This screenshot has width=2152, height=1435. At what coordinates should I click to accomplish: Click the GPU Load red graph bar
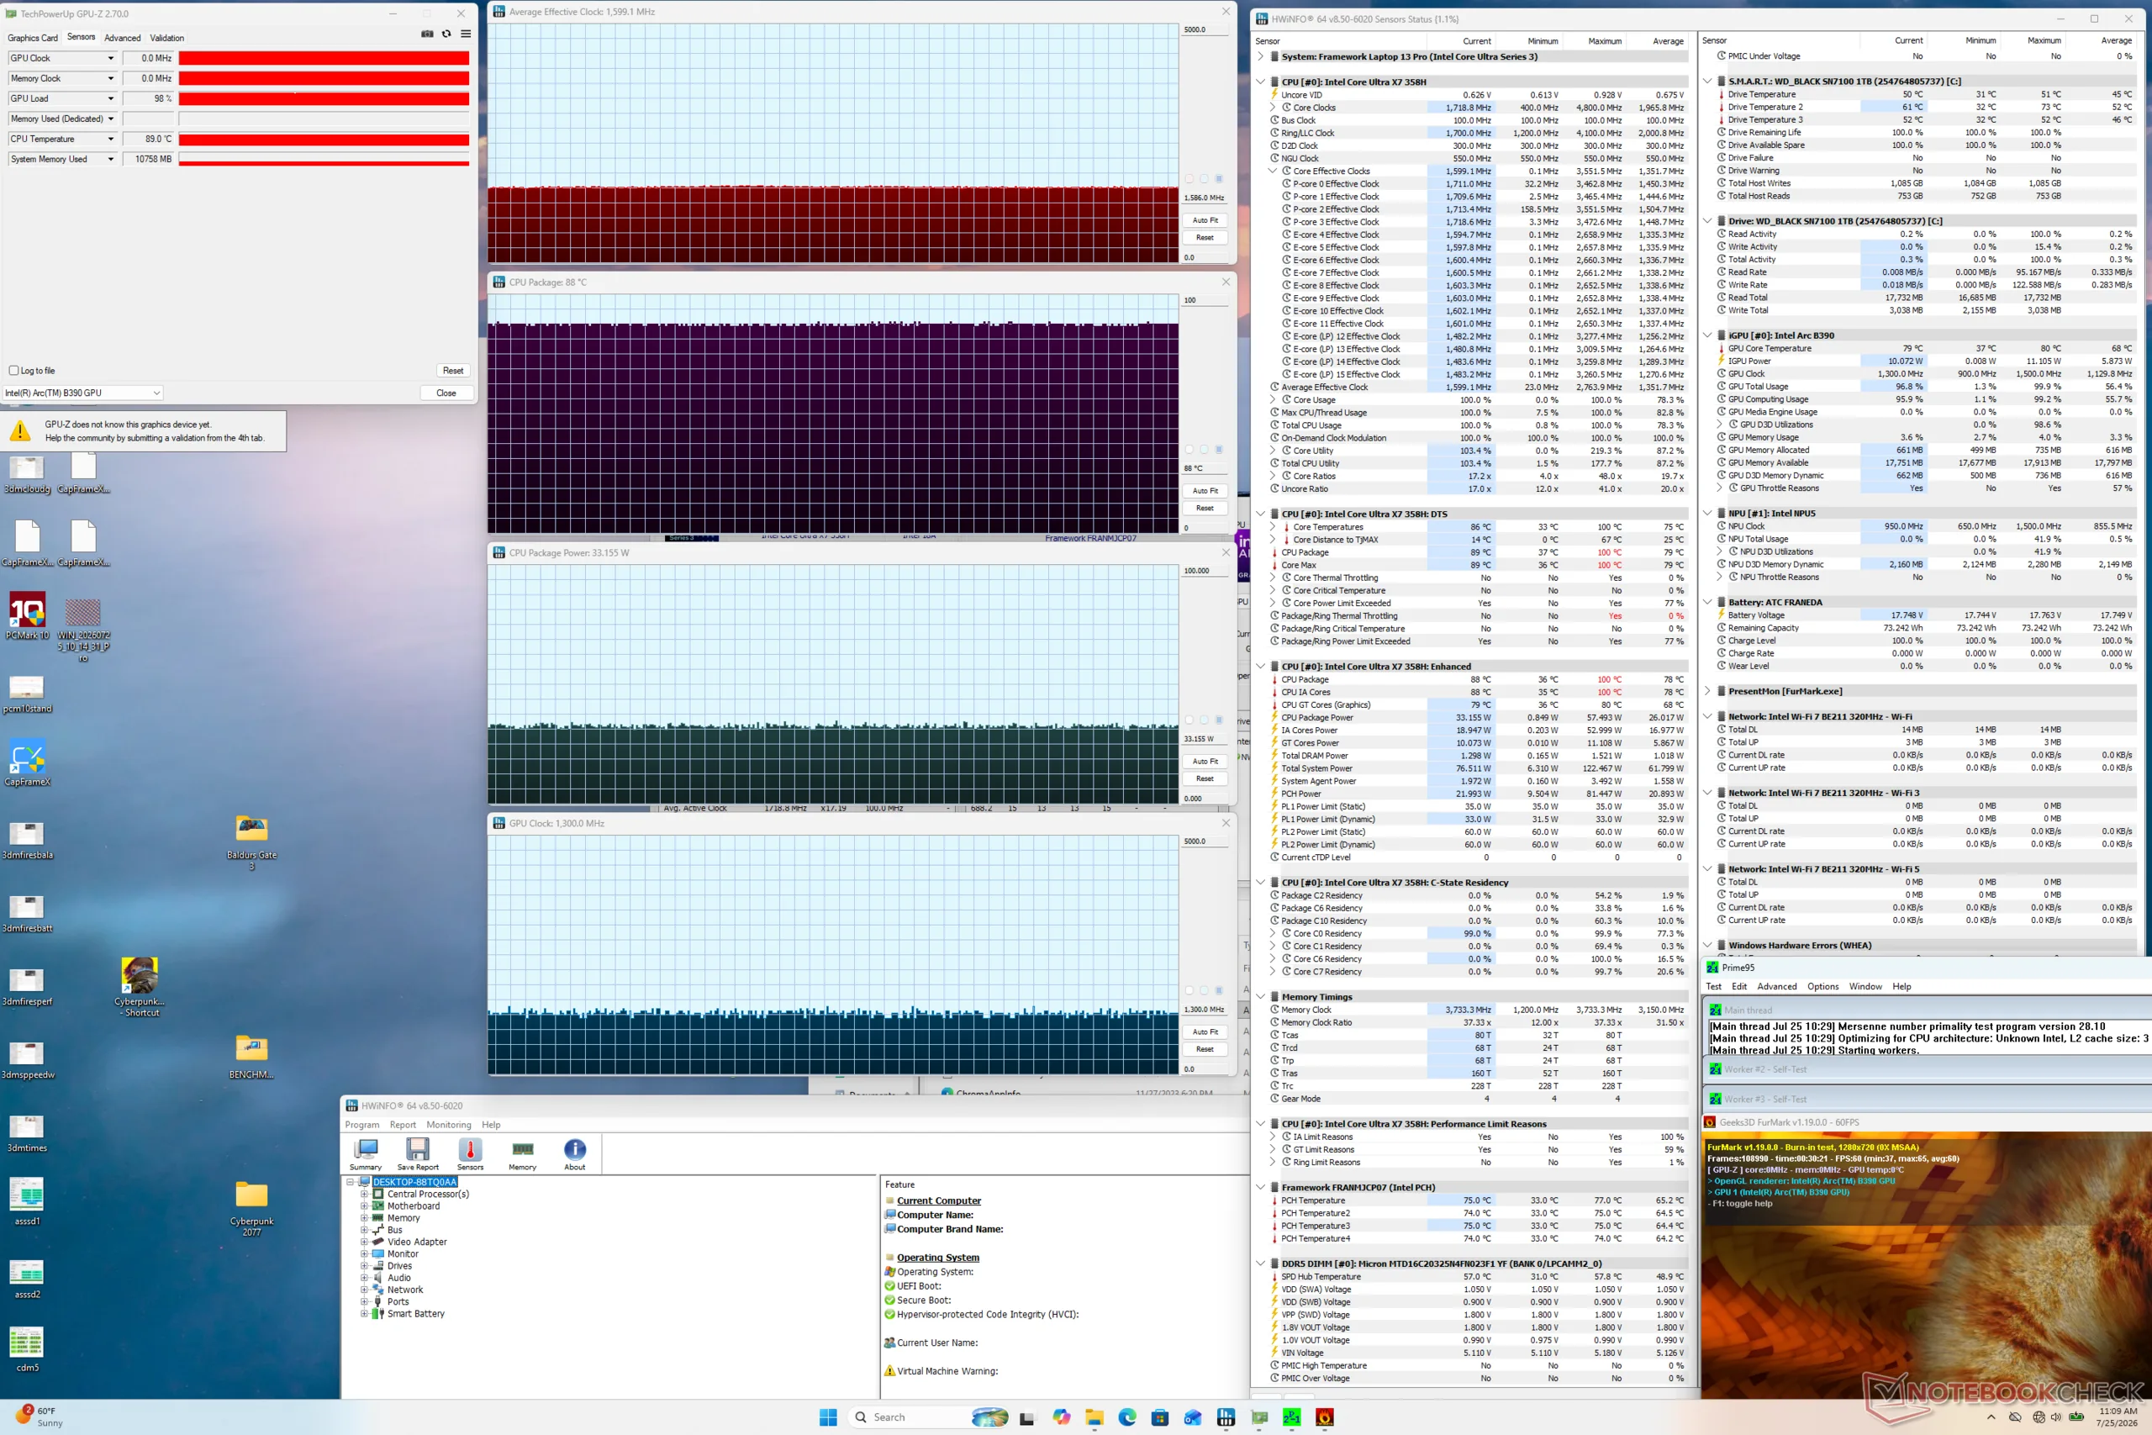tap(324, 98)
